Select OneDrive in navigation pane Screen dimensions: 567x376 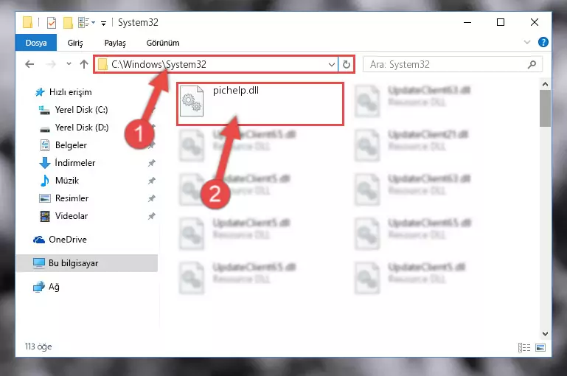pyautogui.click(x=68, y=240)
